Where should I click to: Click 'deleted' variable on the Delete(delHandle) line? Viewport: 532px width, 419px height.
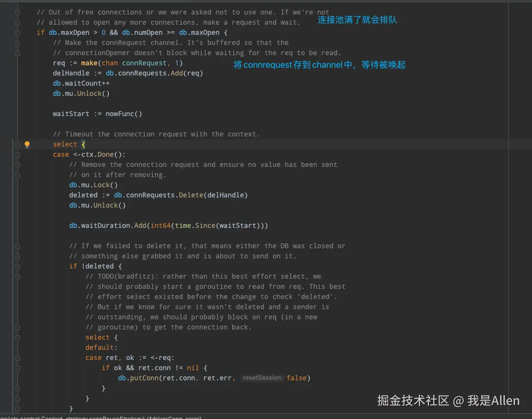83,195
